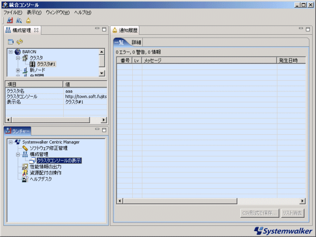Open the ウィンドウ(W) menu
The image size is (316, 237).
[57, 13]
